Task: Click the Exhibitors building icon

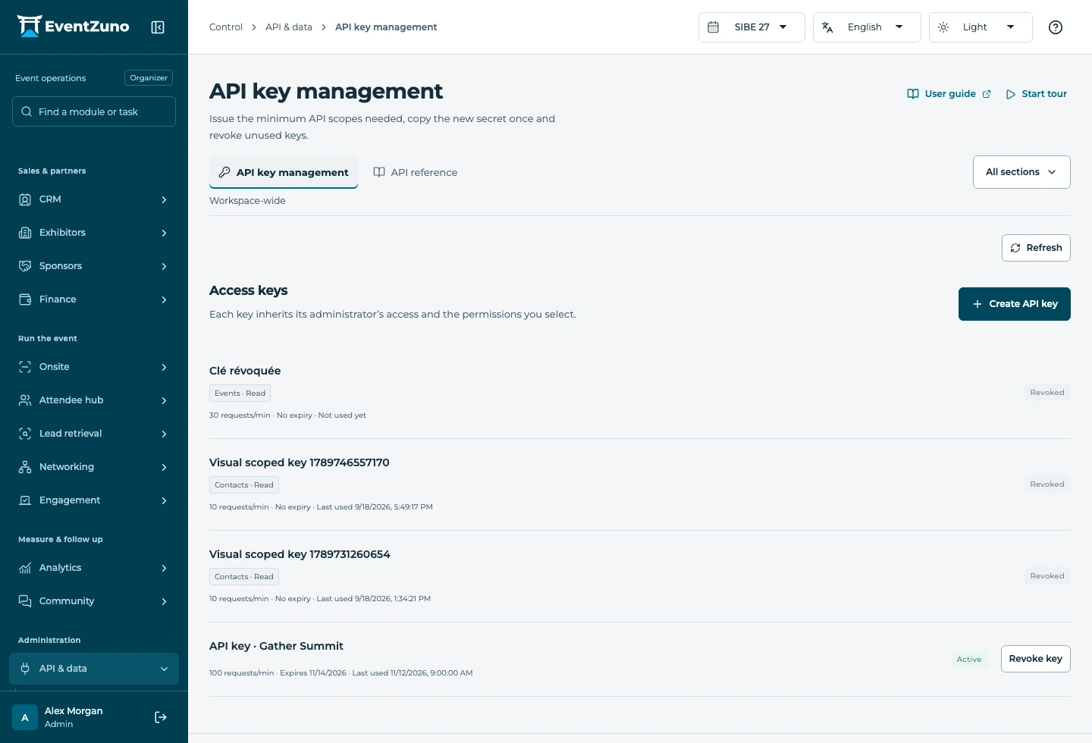Action: pyautogui.click(x=25, y=233)
